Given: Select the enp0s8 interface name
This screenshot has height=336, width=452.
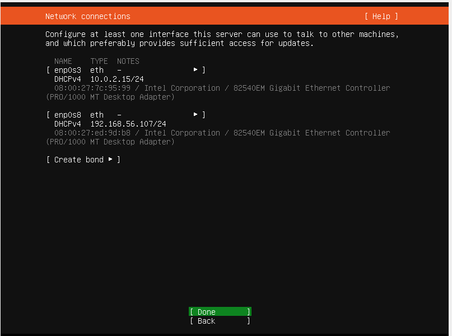Looking at the screenshot, I should [x=68, y=115].
